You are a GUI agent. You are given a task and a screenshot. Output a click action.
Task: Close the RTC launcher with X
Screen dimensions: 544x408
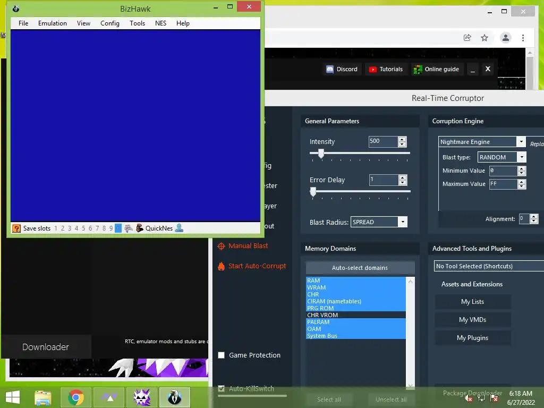pyautogui.click(x=488, y=69)
